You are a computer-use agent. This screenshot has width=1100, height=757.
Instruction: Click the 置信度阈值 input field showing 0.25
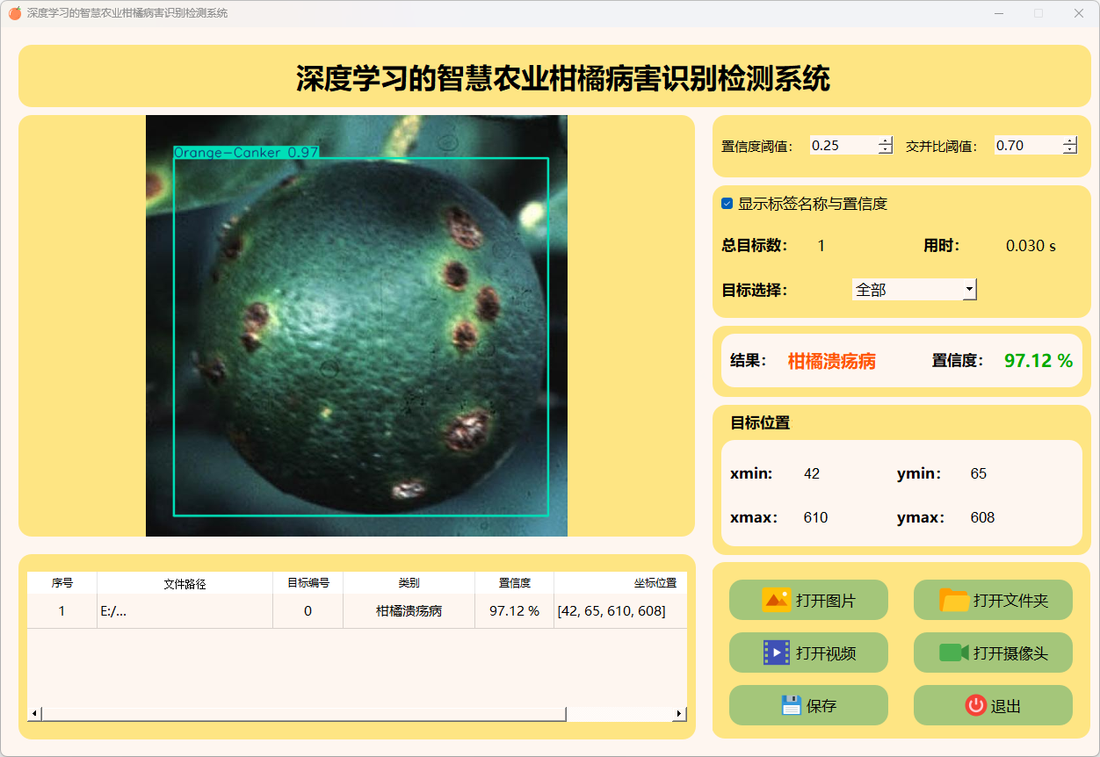842,146
